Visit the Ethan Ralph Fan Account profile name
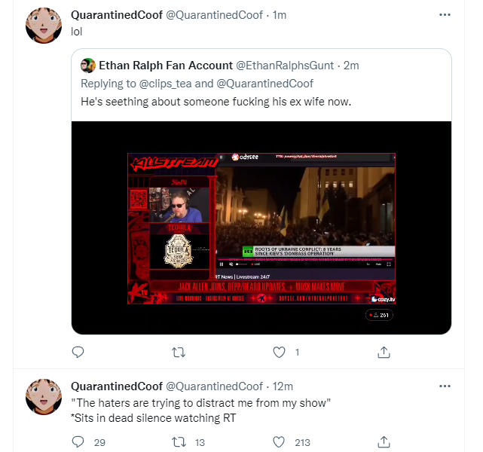This screenshot has width=483, height=452. pyautogui.click(x=166, y=66)
